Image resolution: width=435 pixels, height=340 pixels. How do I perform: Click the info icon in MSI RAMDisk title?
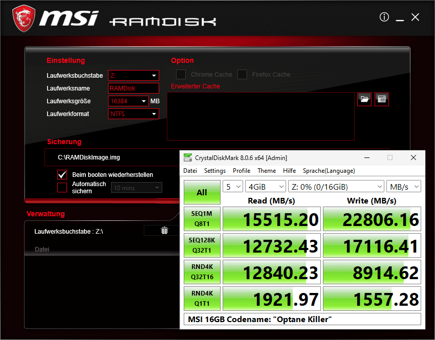(x=384, y=17)
